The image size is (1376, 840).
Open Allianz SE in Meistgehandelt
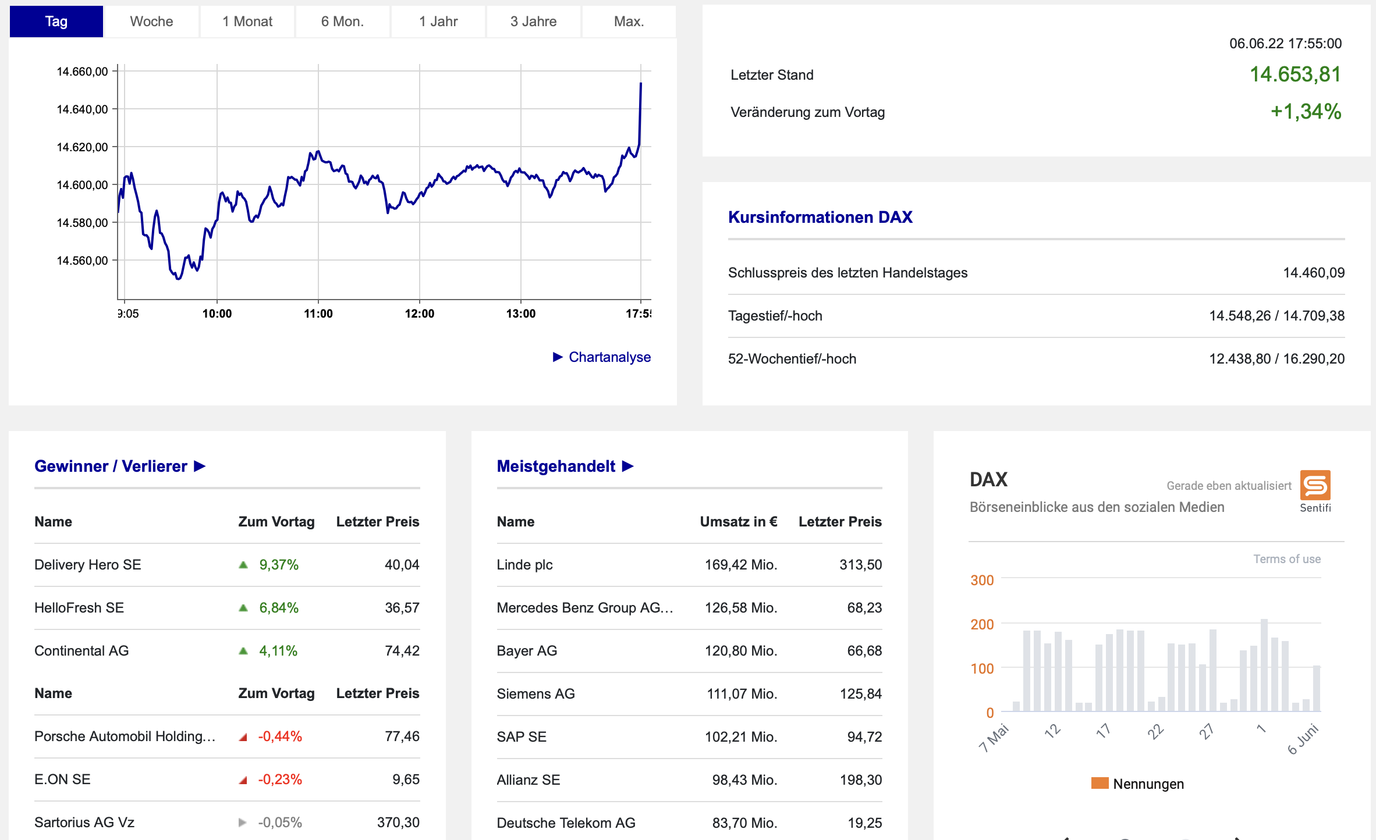[x=529, y=780]
